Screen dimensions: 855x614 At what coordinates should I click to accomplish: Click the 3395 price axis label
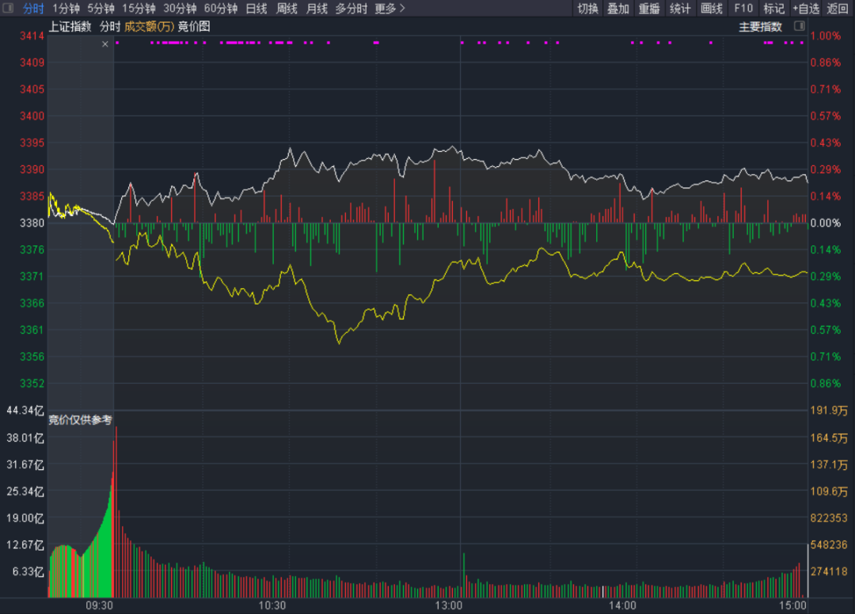tap(32, 142)
